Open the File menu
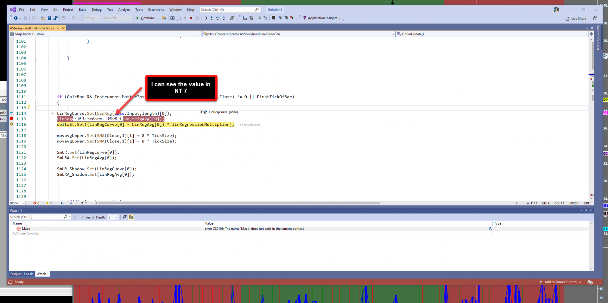 click(x=22, y=10)
